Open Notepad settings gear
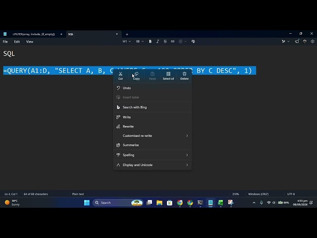Viewport: 317px width, 238px height. coord(313,42)
